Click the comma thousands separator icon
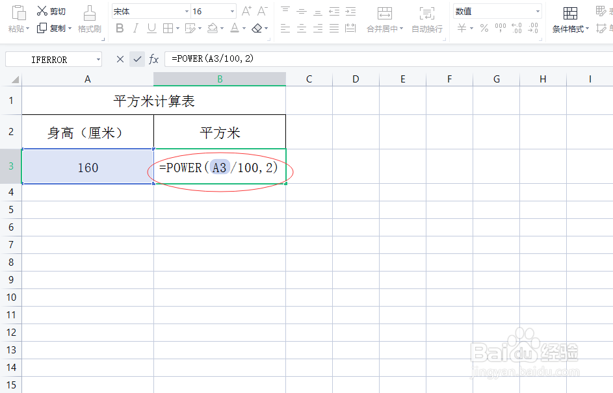613x393 pixels. 501,28
